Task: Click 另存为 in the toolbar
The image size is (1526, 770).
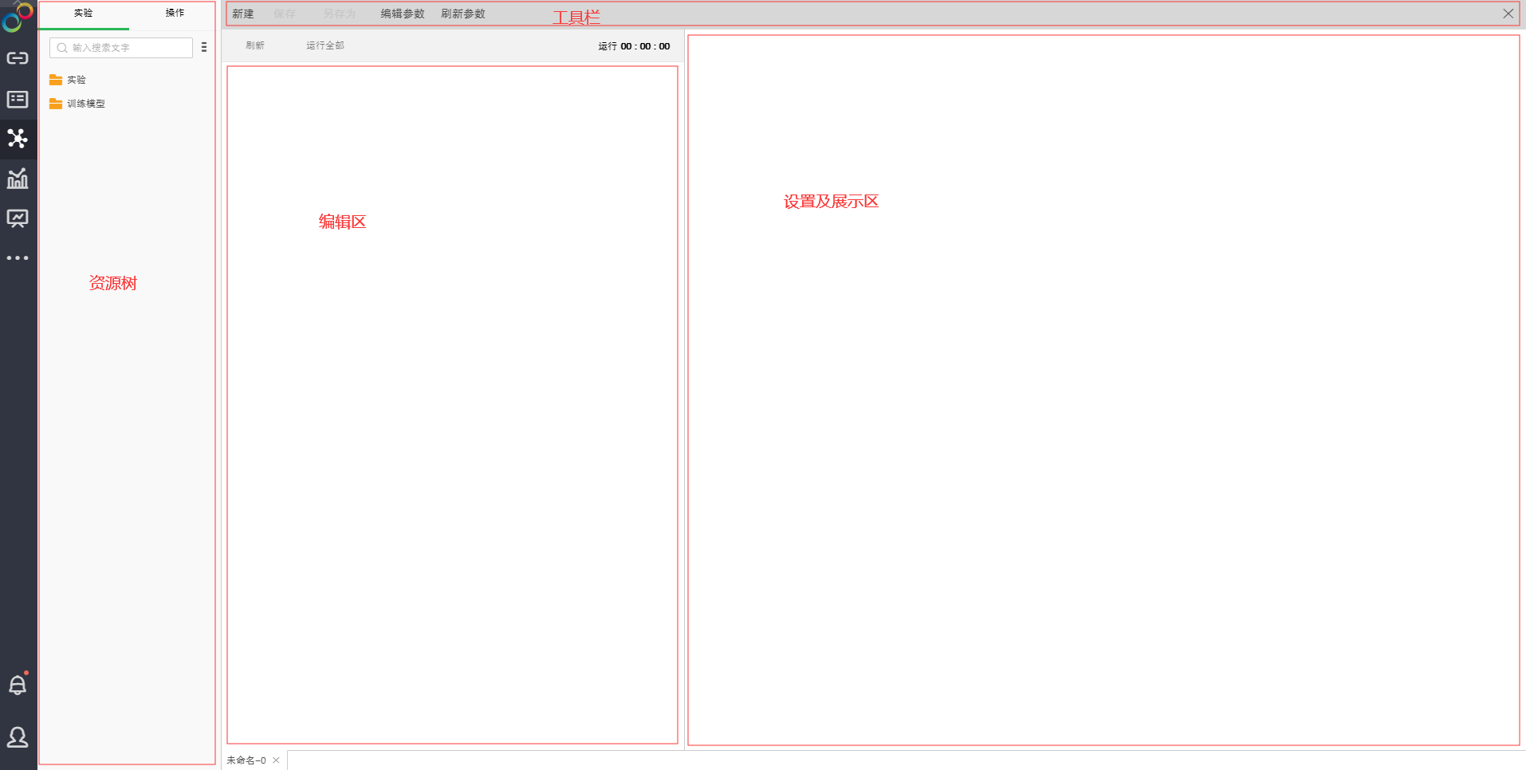Action: (340, 14)
